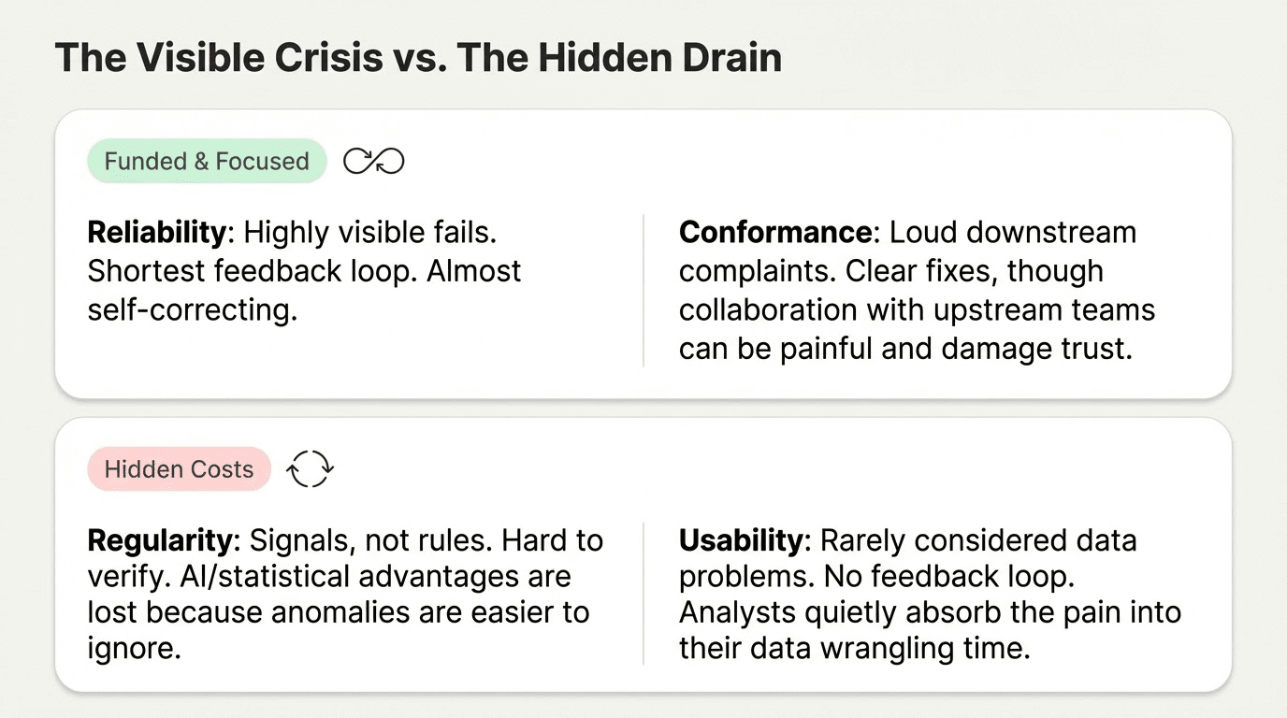Screen dimensions: 1287x718
Task: Click the 'No feedback loop' sentence
Action: (949, 577)
